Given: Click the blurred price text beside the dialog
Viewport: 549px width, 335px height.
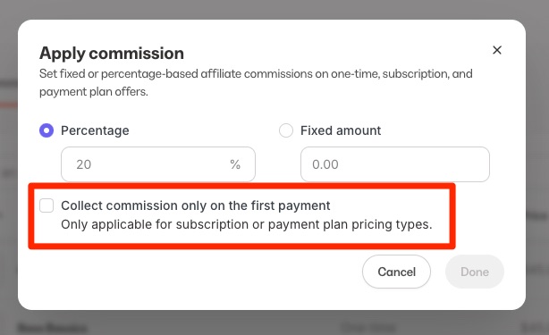Looking at the screenshot, I should click(536, 216).
